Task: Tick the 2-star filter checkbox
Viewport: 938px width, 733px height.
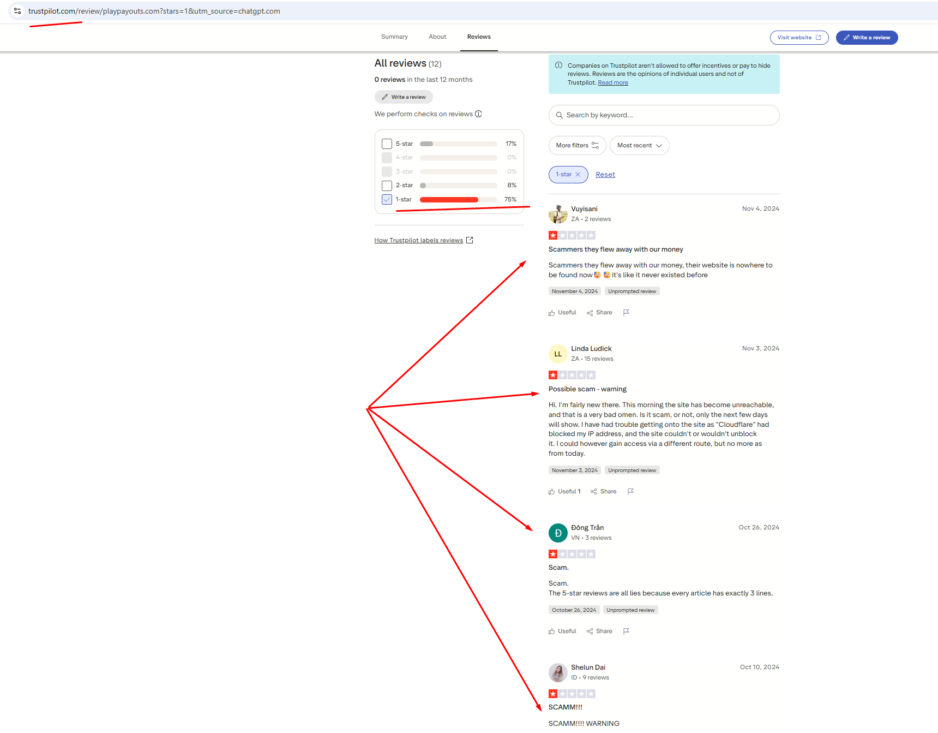Action: point(387,186)
